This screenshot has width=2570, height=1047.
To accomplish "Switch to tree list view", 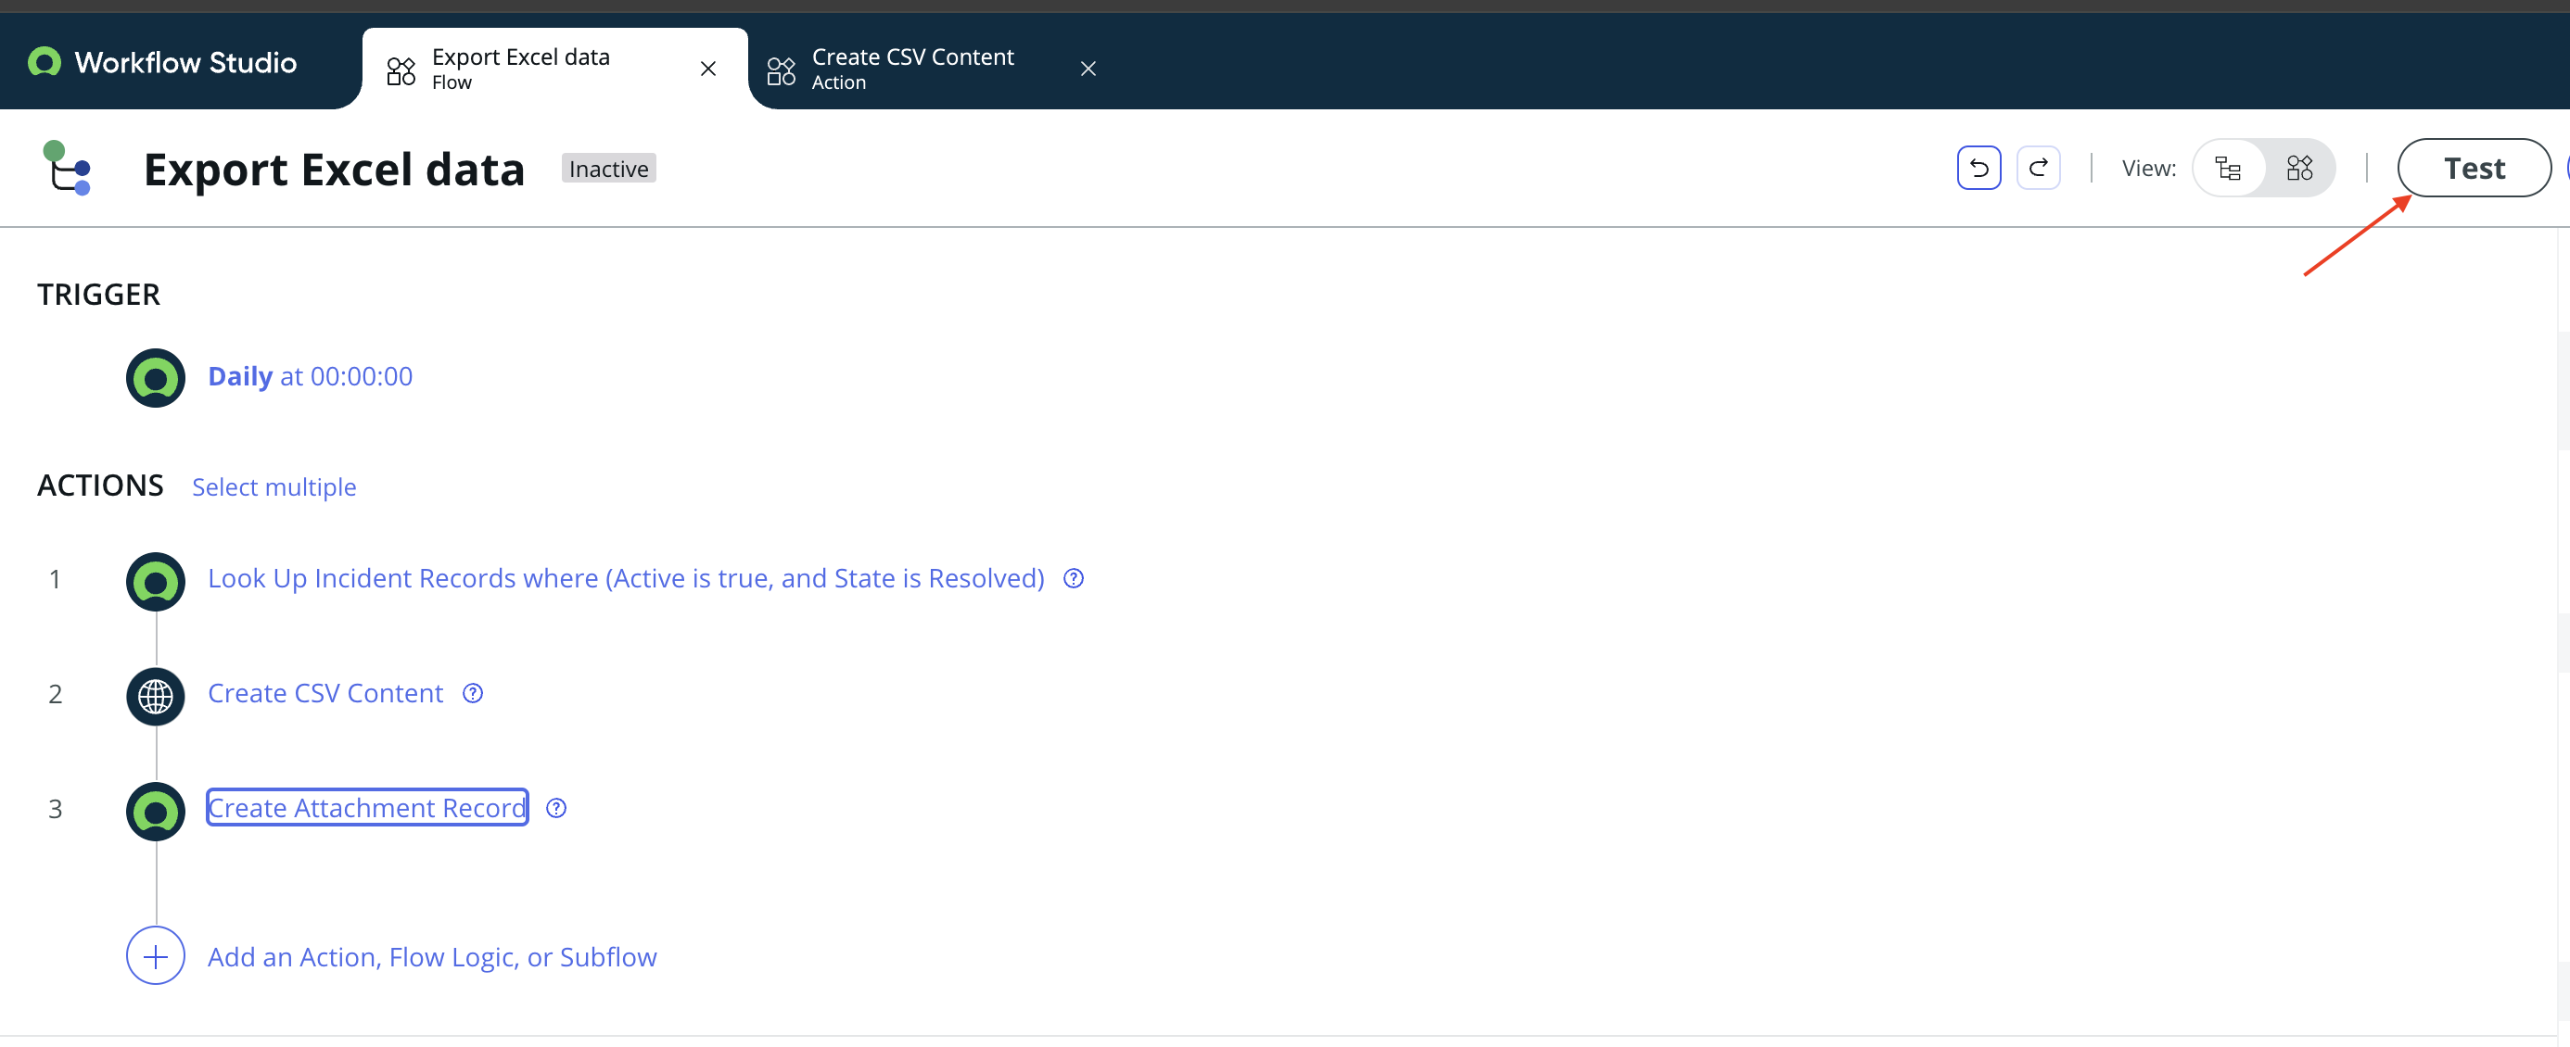I will 2227,168.
